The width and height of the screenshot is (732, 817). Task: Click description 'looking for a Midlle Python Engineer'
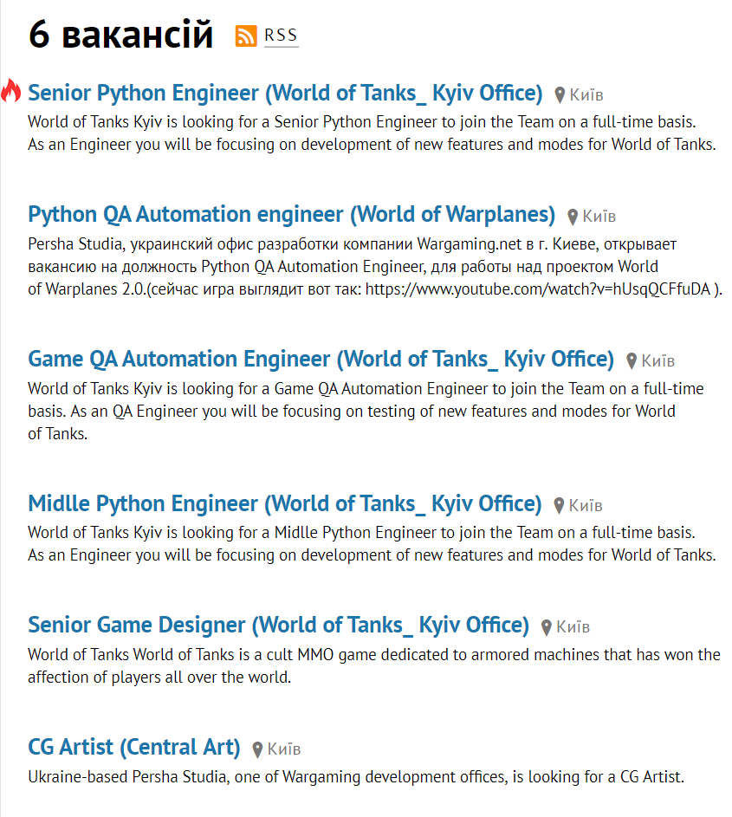coord(372,543)
